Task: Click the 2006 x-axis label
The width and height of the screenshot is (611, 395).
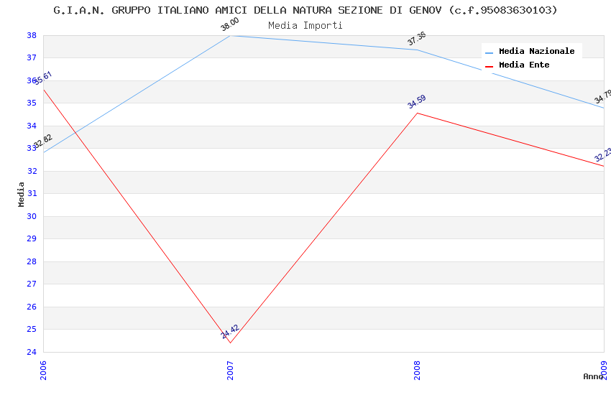Action: click(x=43, y=370)
